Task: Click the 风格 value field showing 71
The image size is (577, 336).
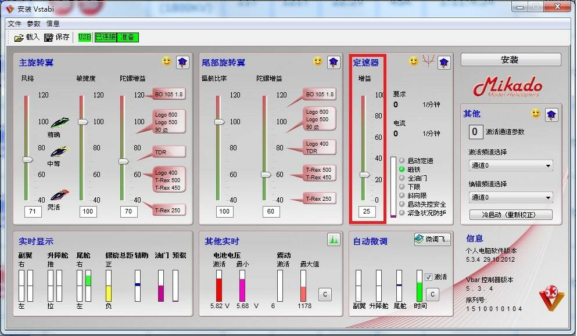Action: [x=33, y=211]
